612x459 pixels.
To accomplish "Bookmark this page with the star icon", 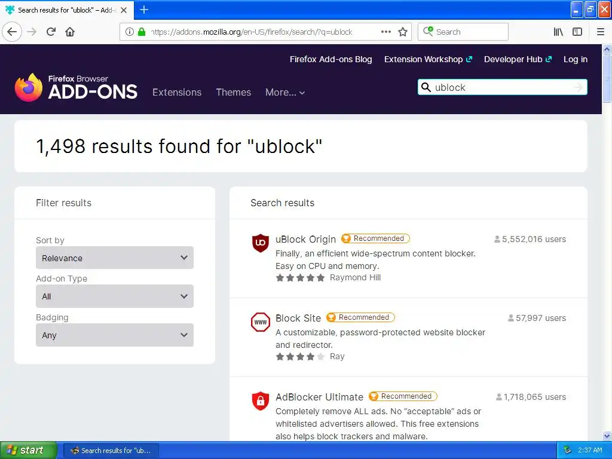I will [x=403, y=32].
